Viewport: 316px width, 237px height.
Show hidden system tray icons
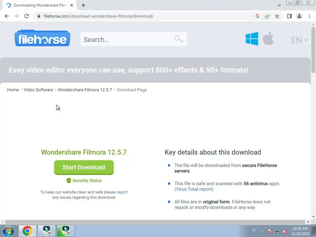coord(262,231)
